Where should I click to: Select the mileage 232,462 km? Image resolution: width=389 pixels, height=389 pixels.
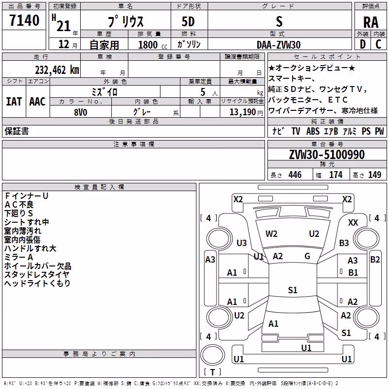tap(57, 70)
